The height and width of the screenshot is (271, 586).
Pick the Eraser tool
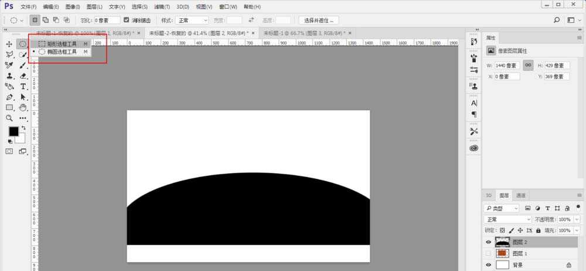(x=23, y=76)
